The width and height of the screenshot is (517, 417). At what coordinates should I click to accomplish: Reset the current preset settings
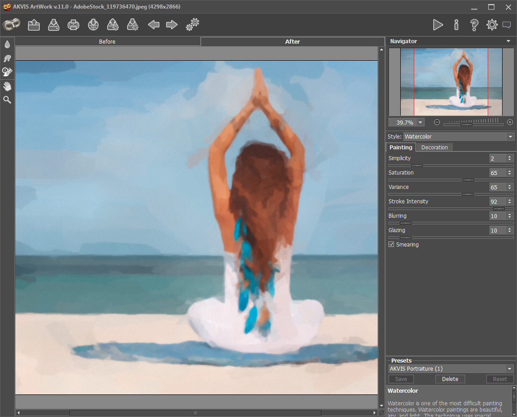499,379
